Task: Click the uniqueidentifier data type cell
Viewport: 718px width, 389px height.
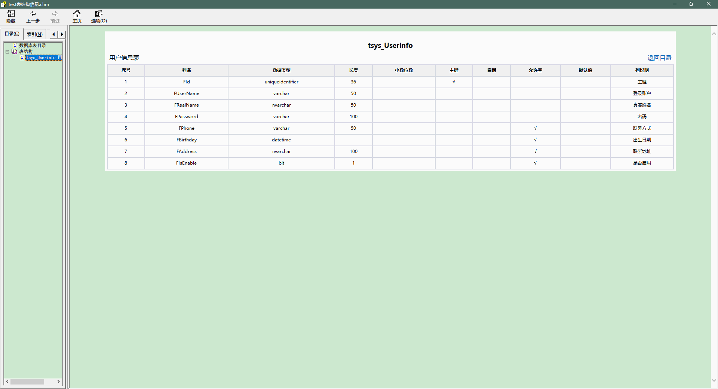Action: click(x=282, y=82)
